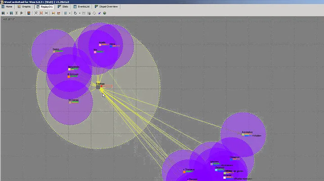Click the gray flag-shaped toolbar icon
The image size is (324, 181).
[x=22, y=13]
